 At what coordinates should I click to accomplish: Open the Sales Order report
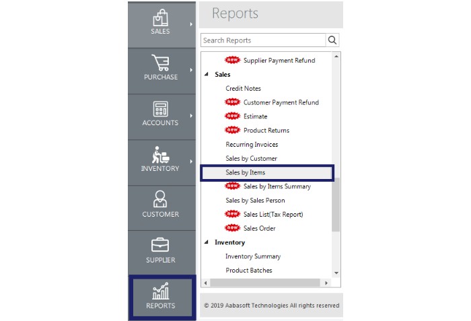[260, 228]
